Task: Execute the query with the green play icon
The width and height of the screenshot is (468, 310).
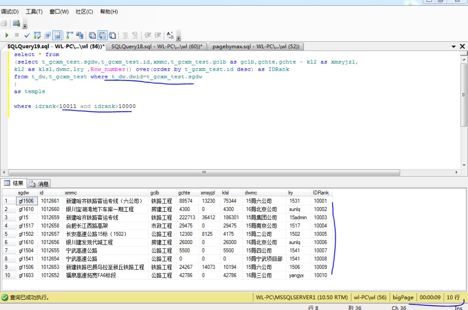Action: pos(7,35)
